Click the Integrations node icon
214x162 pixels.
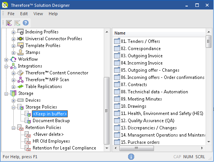[x=13, y=66]
